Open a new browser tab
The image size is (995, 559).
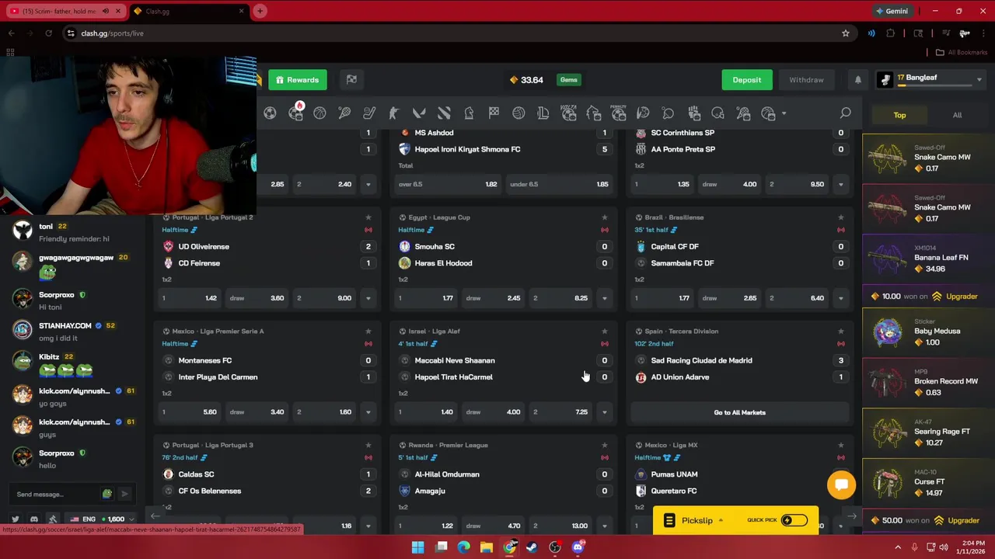pyautogui.click(x=260, y=11)
